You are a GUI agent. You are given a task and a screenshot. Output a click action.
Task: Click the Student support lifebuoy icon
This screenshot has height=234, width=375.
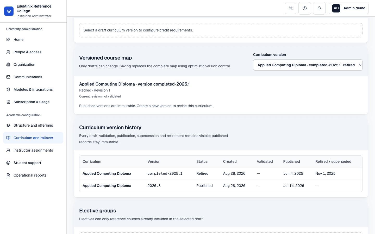pos(8,163)
